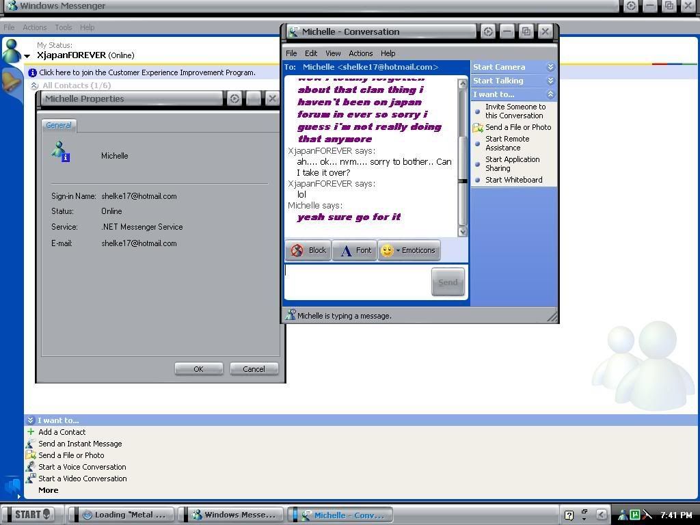Click the clock showing 7:41 PM
This screenshot has width=700, height=525.
(x=676, y=515)
